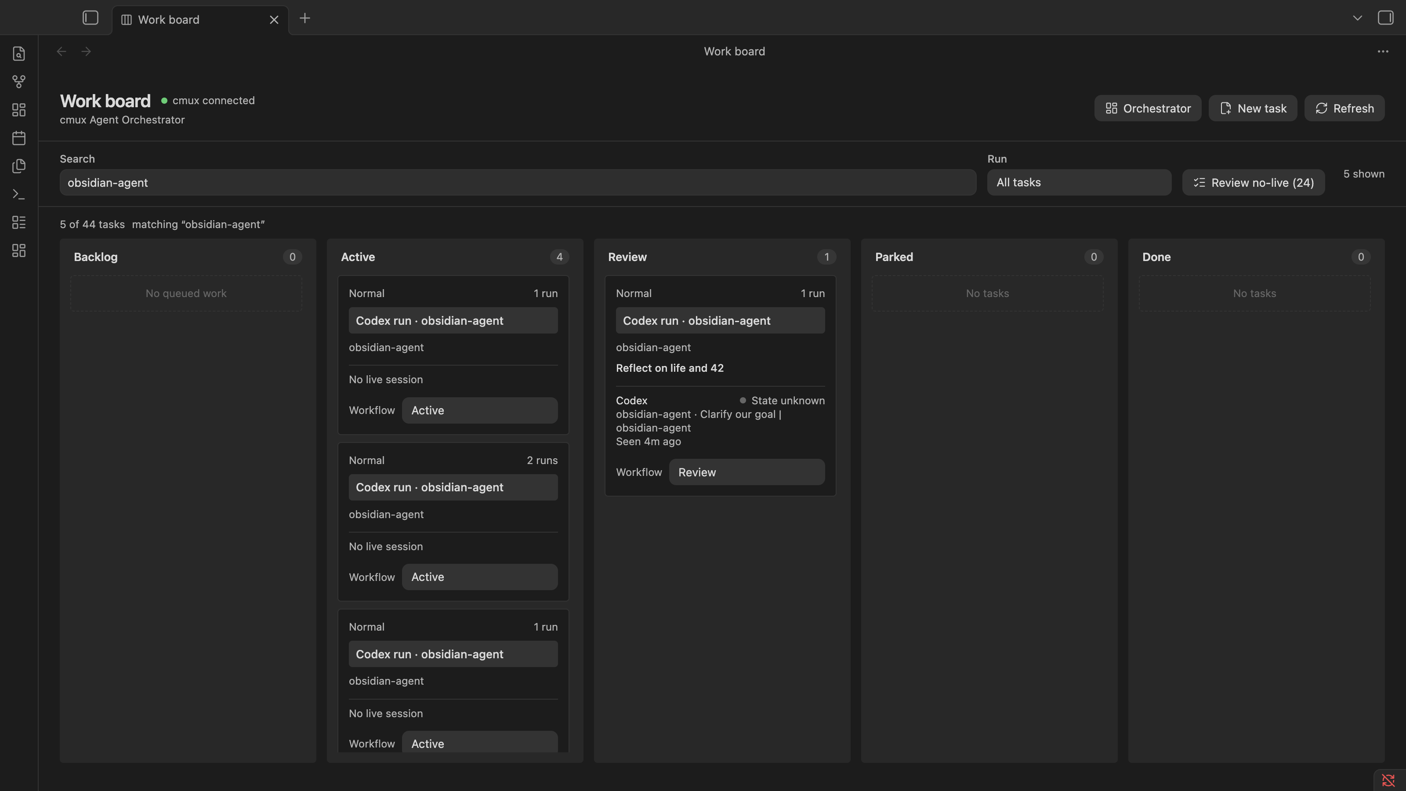Click the No queued work placeholder
The image size is (1406, 791).
coord(186,293)
